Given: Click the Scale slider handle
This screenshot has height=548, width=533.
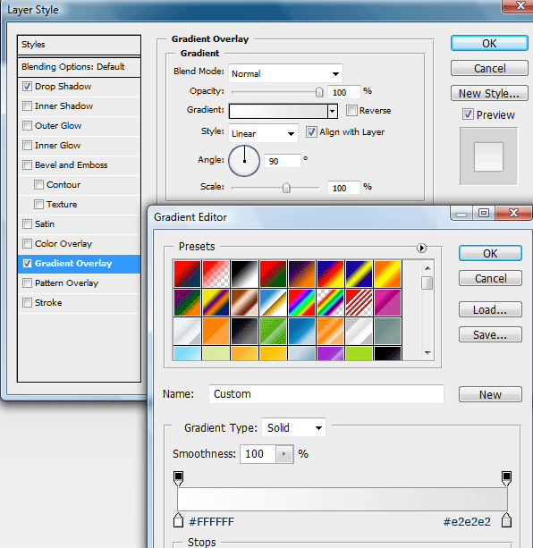Looking at the screenshot, I should tap(286, 188).
